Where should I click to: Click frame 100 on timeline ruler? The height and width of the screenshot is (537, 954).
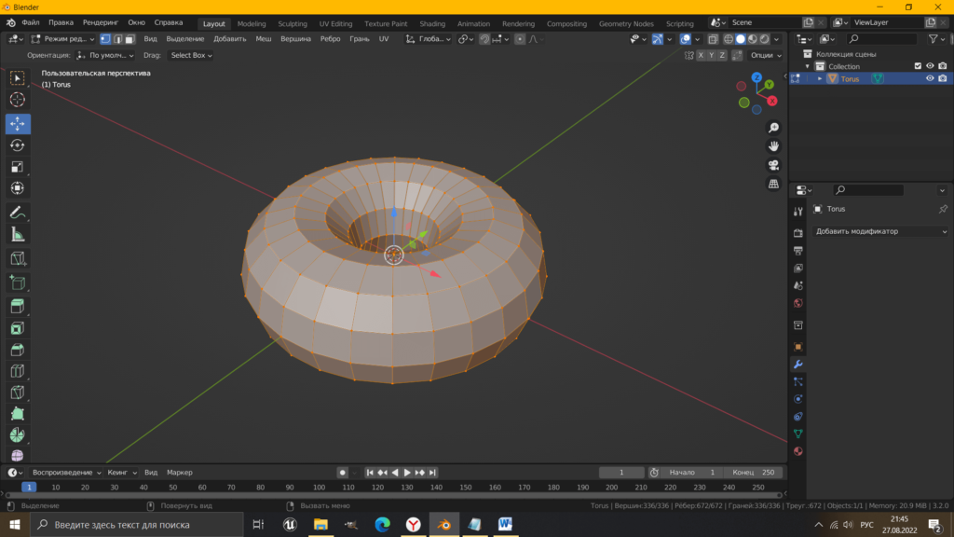(319, 487)
